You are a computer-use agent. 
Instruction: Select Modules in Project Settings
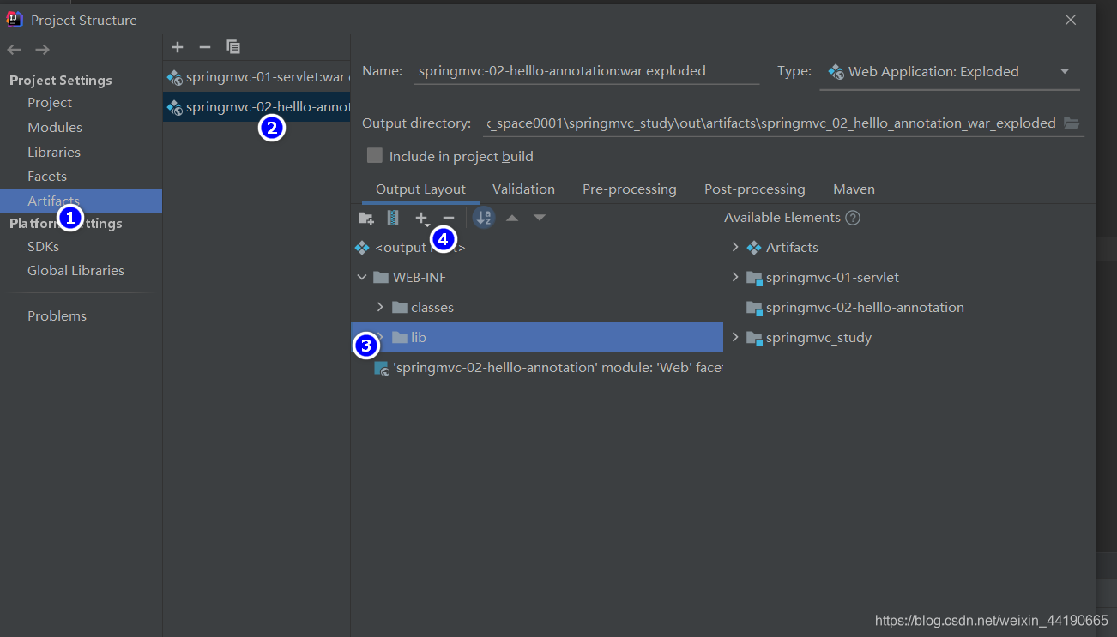tap(55, 128)
